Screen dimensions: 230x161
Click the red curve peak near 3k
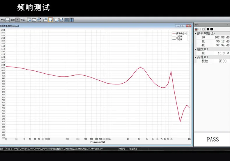140,67
